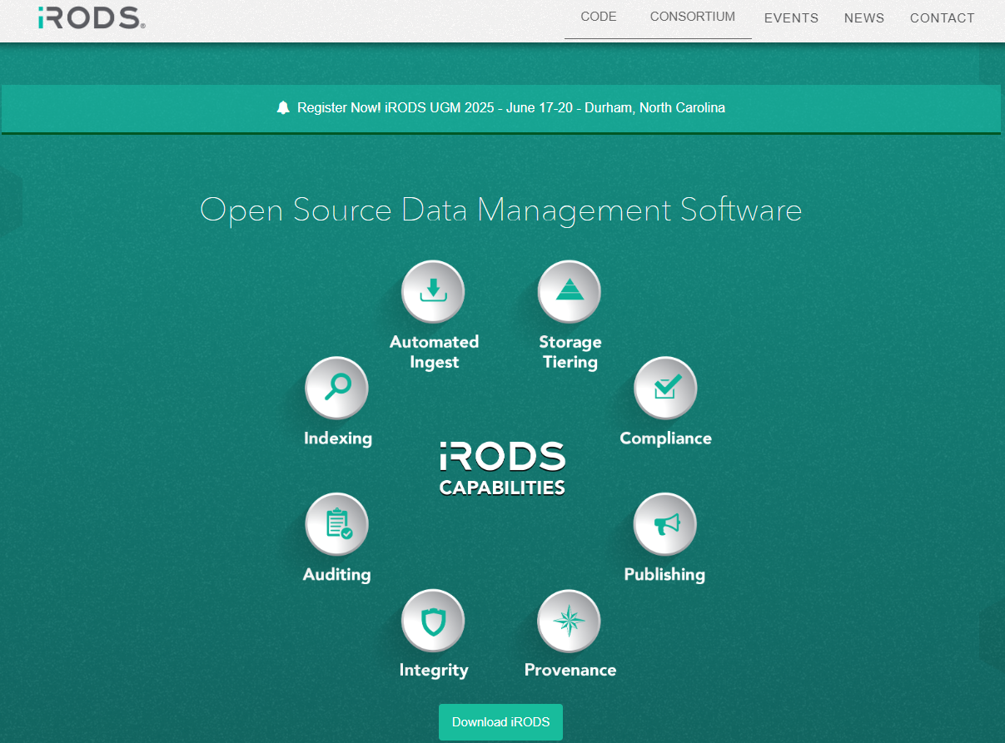1005x743 pixels.
Task: Click the iRODS CAPABILITIES center label
Action: (501, 469)
